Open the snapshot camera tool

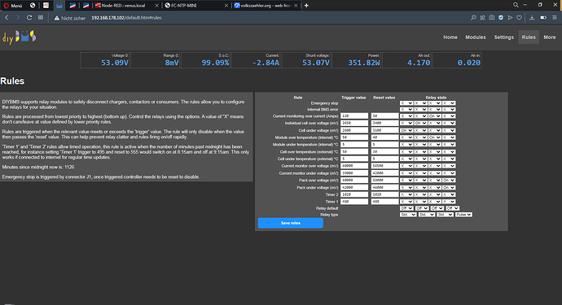pos(492,18)
